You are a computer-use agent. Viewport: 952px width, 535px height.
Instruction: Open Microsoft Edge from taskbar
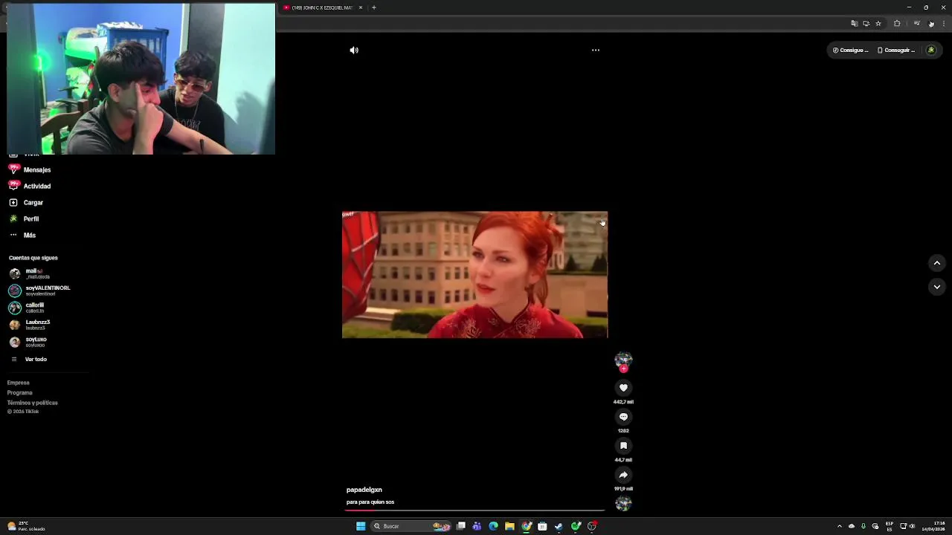pos(493,526)
